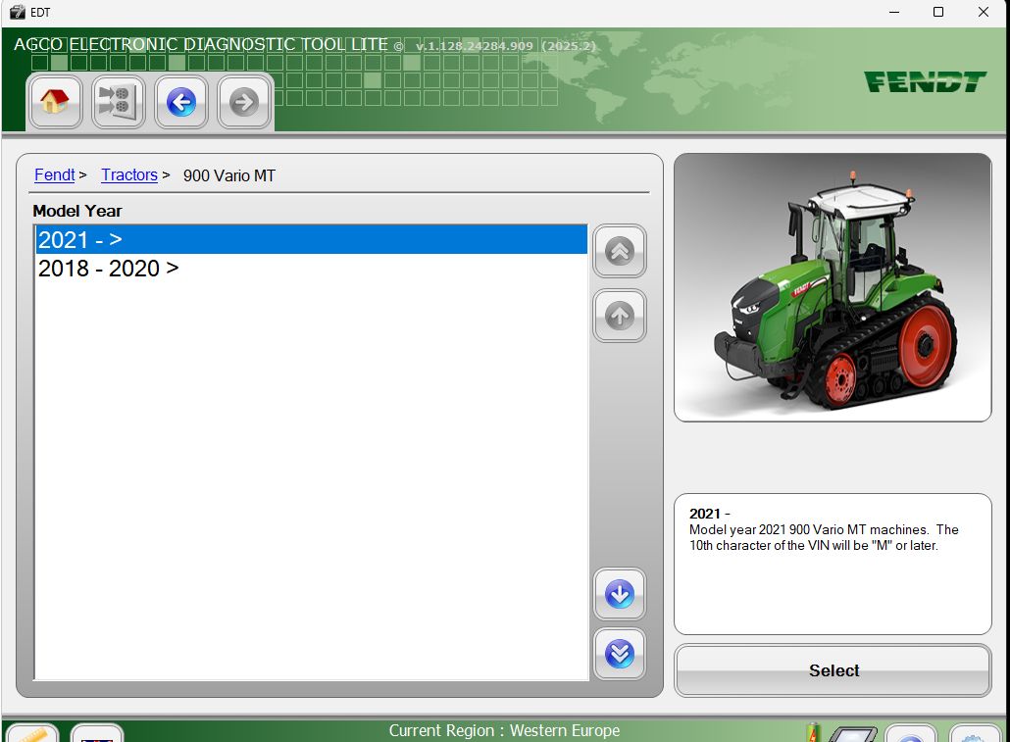1010x742 pixels.
Task: Move down one item in the list
Action: pyautogui.click(x=620, y=594)
